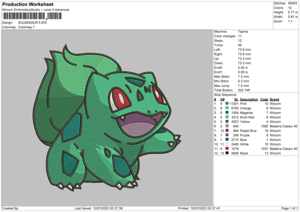Click the St. column header

pos(236,99)
